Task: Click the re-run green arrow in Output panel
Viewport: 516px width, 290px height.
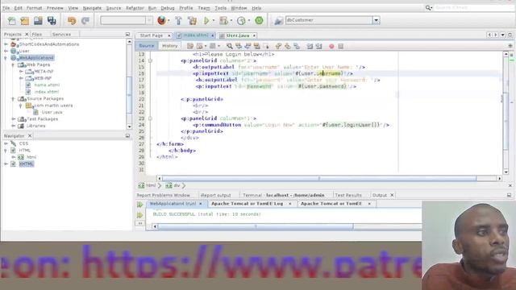Action: coord(139,205)
